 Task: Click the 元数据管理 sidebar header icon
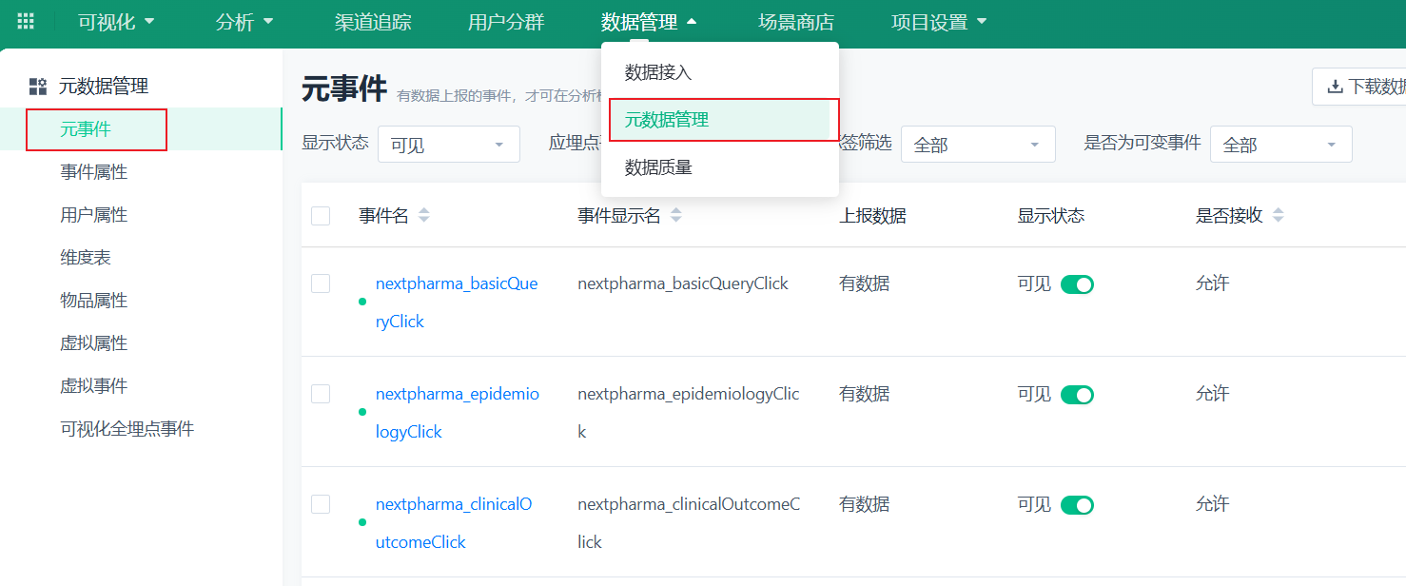(38, 87)
